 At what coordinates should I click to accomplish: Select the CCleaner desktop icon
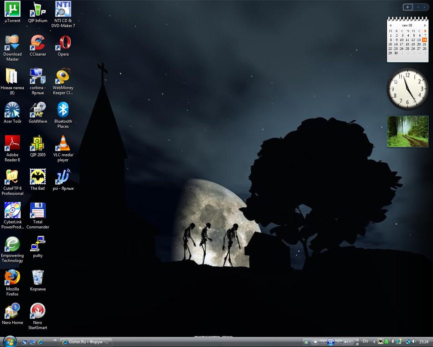point(38,43)
